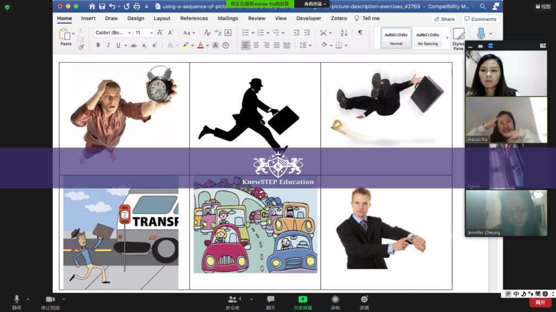The width and height of the screenshot is (556, 312).
Task: Expand the styles gallery arrow beside No Spacing
Action: pos(447,38)
